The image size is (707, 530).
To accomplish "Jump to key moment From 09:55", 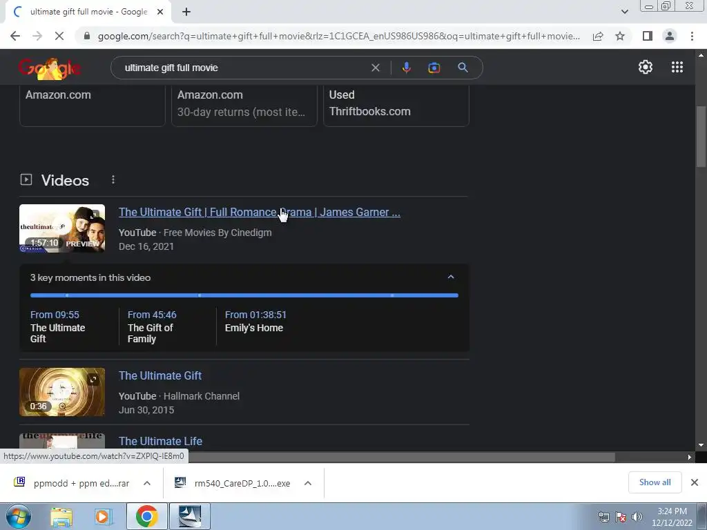I will (x=55, y=315).
